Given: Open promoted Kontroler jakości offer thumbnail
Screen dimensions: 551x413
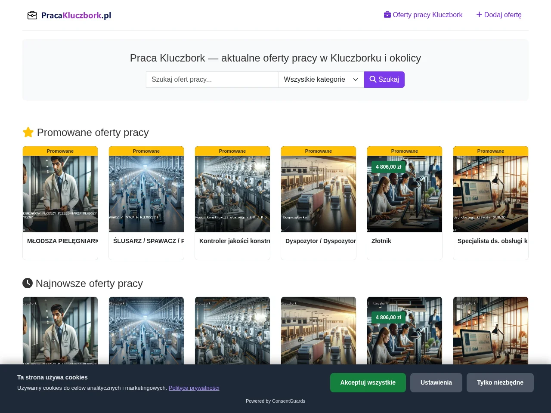Looking at the screenshot, I should [x=232, y=194].
